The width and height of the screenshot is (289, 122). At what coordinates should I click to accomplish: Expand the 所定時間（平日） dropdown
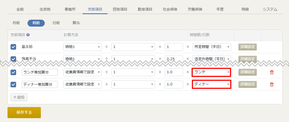pyautogui.click(x=212, y=47)
